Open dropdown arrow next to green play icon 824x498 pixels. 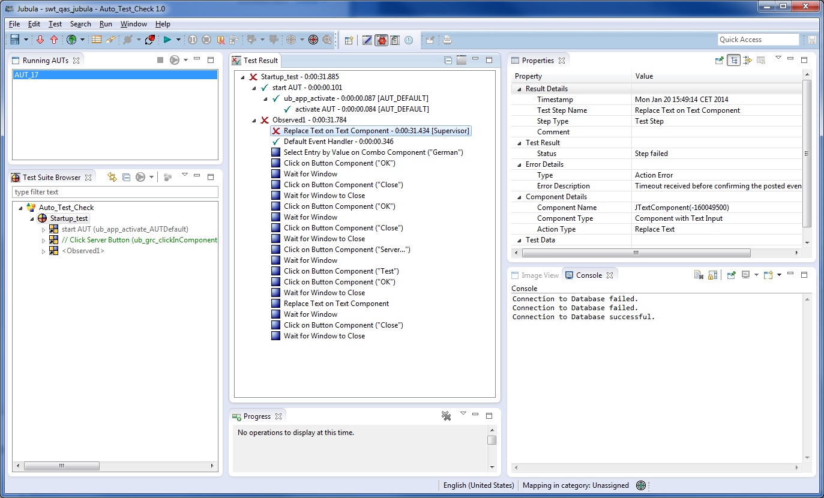[178, 40]
